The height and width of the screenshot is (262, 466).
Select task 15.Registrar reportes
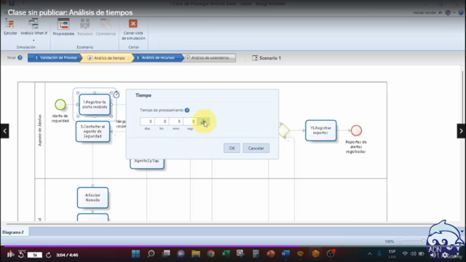tap(320, 130)
